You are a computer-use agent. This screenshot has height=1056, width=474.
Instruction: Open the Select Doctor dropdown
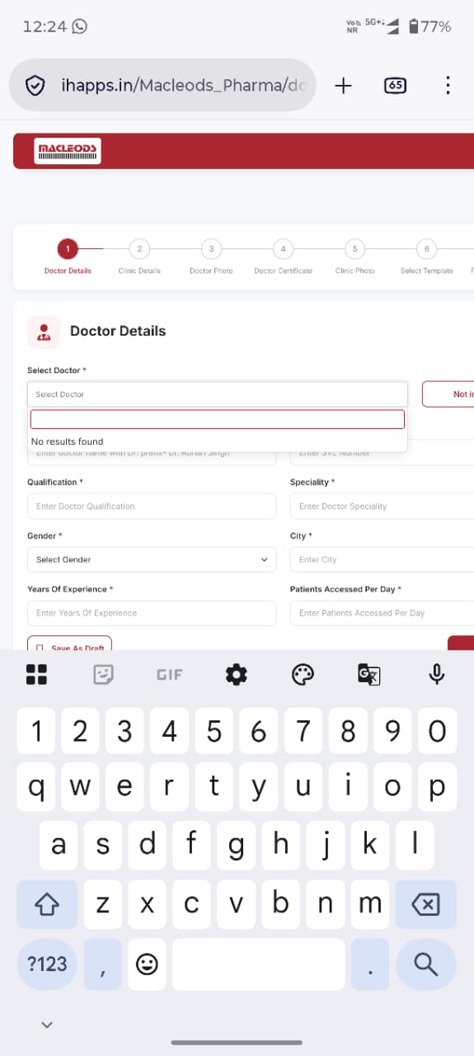(x=218, y=394)
